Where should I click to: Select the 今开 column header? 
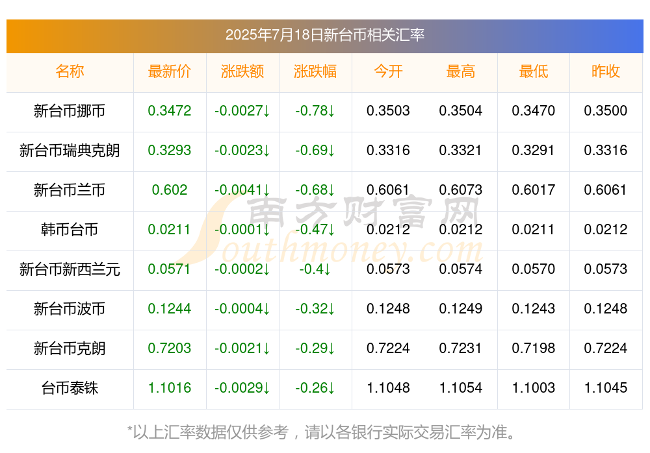pyautogui.click(x=388, y=71)
